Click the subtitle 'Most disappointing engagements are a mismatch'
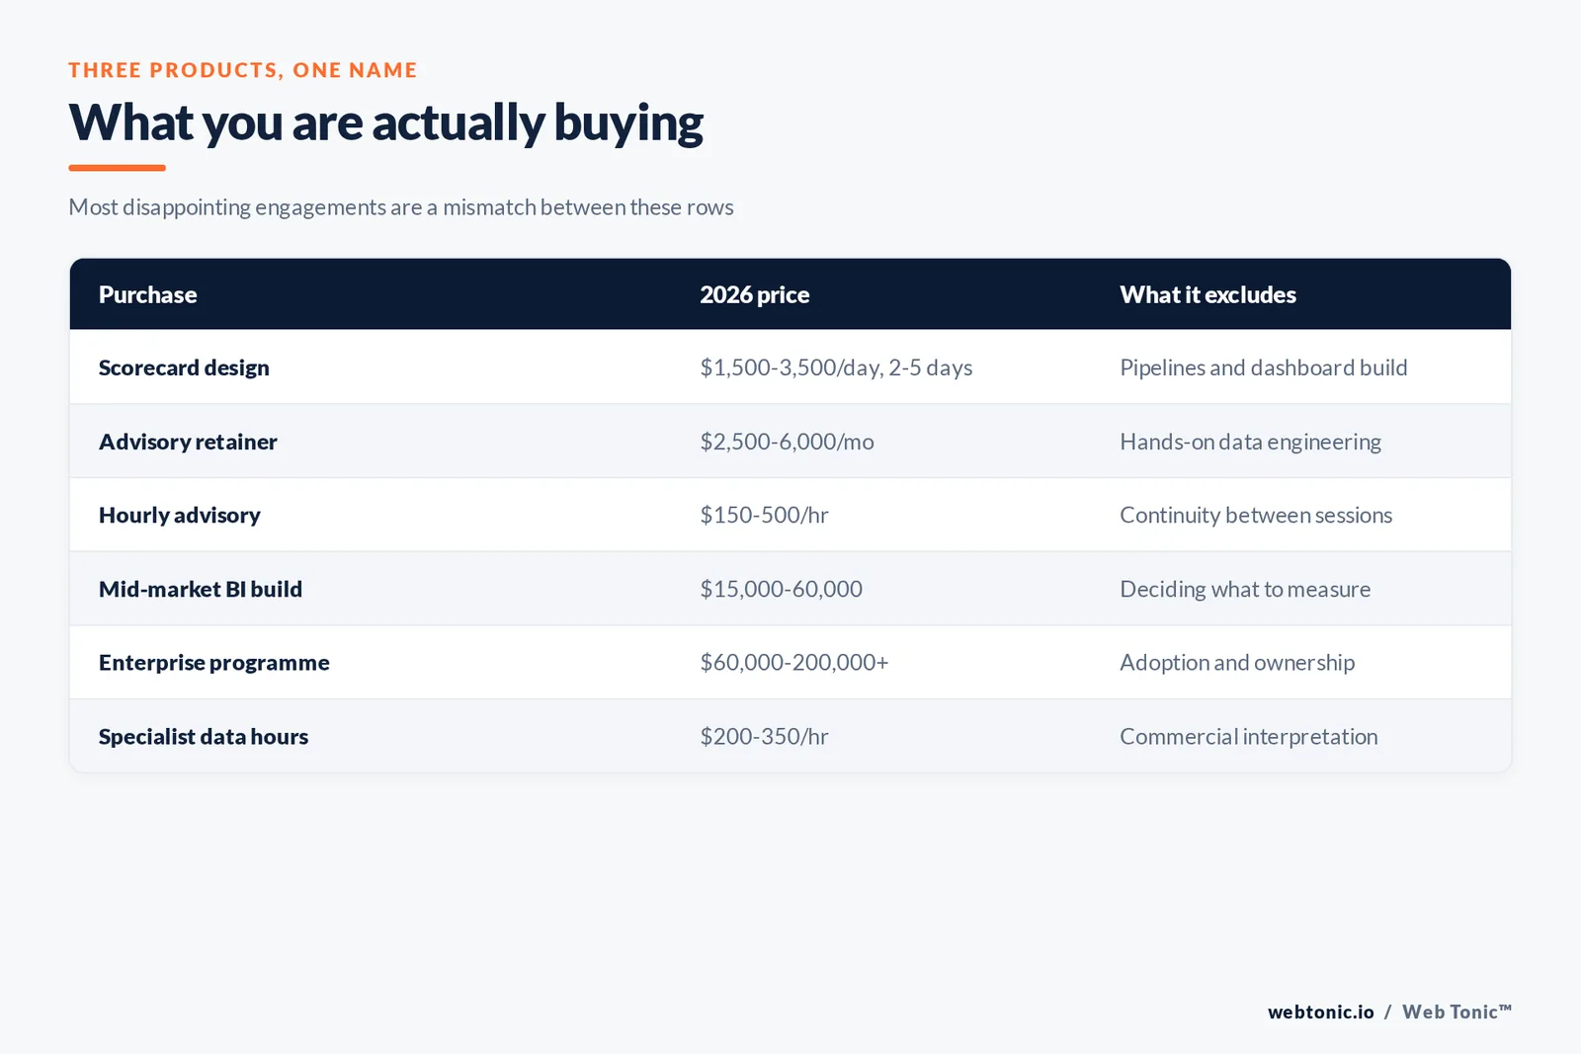 (x=400, y=207)
